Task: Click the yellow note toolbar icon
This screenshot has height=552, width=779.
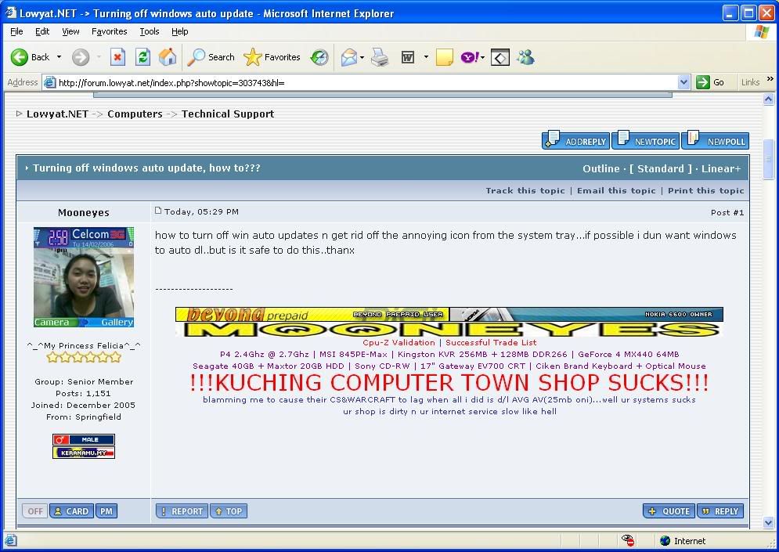Action: [x=445, y=57]
